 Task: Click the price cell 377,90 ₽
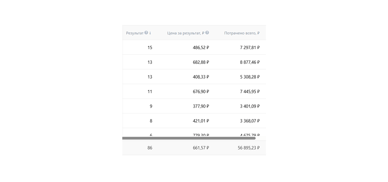(x=201, y=106)
